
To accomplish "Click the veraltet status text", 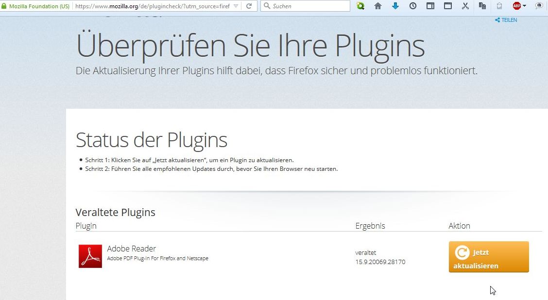I will (365, 252).
